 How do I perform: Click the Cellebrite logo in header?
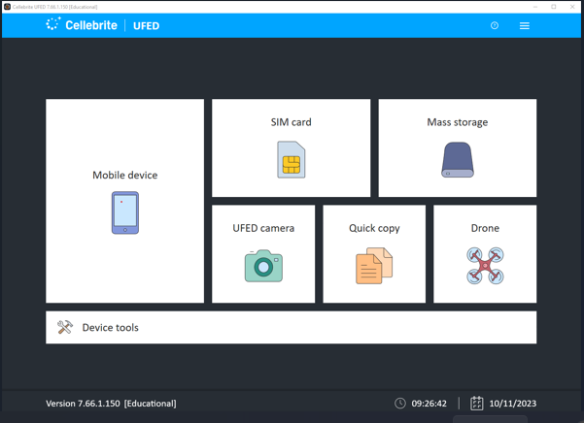(x=82, y=24)
